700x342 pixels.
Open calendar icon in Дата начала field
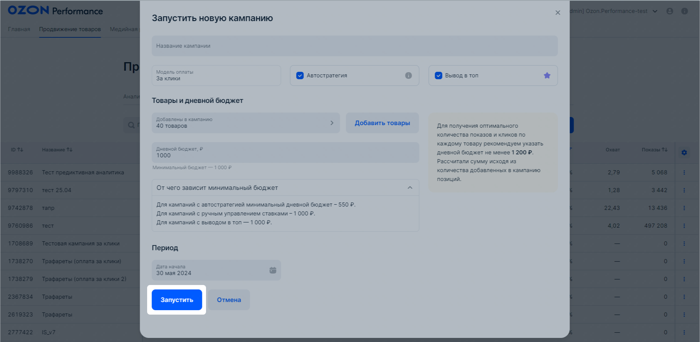273,270
